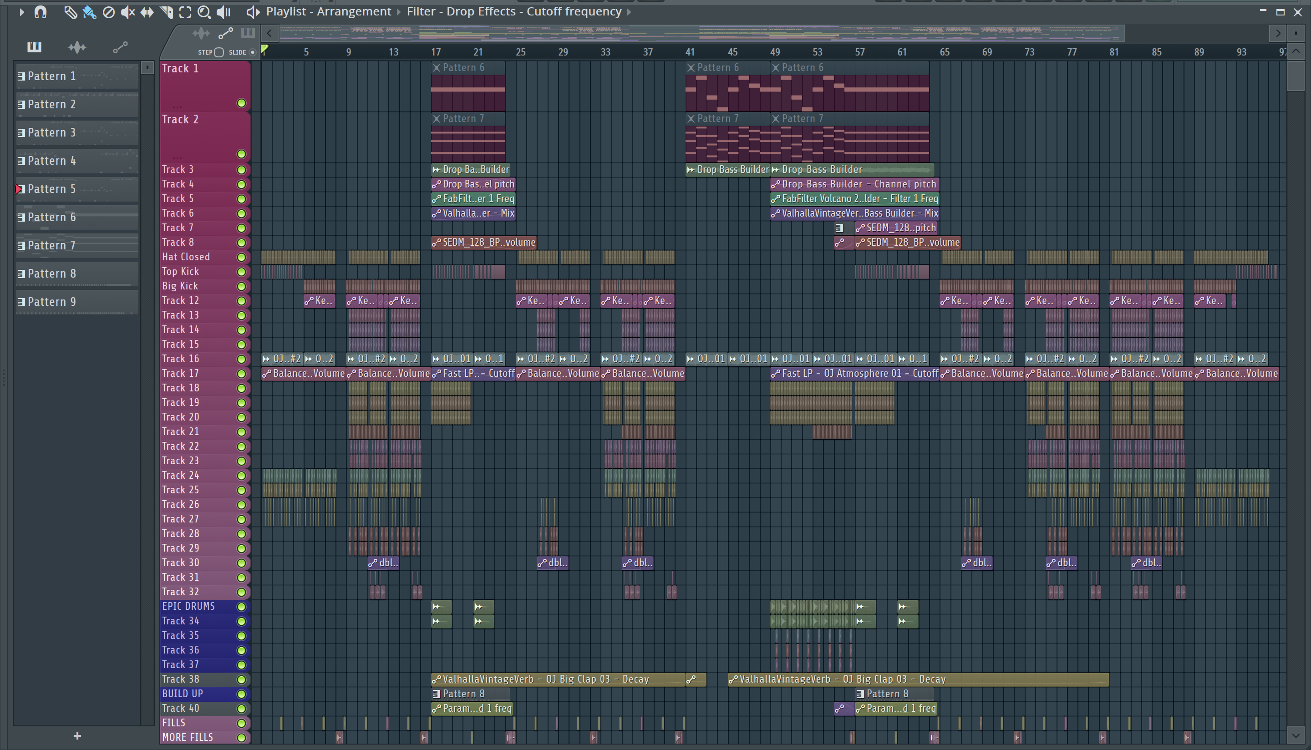This screenshot has height=750, width=1311.
Task: Mute the EPIC DRUMS track
Action: pos(241,607)
